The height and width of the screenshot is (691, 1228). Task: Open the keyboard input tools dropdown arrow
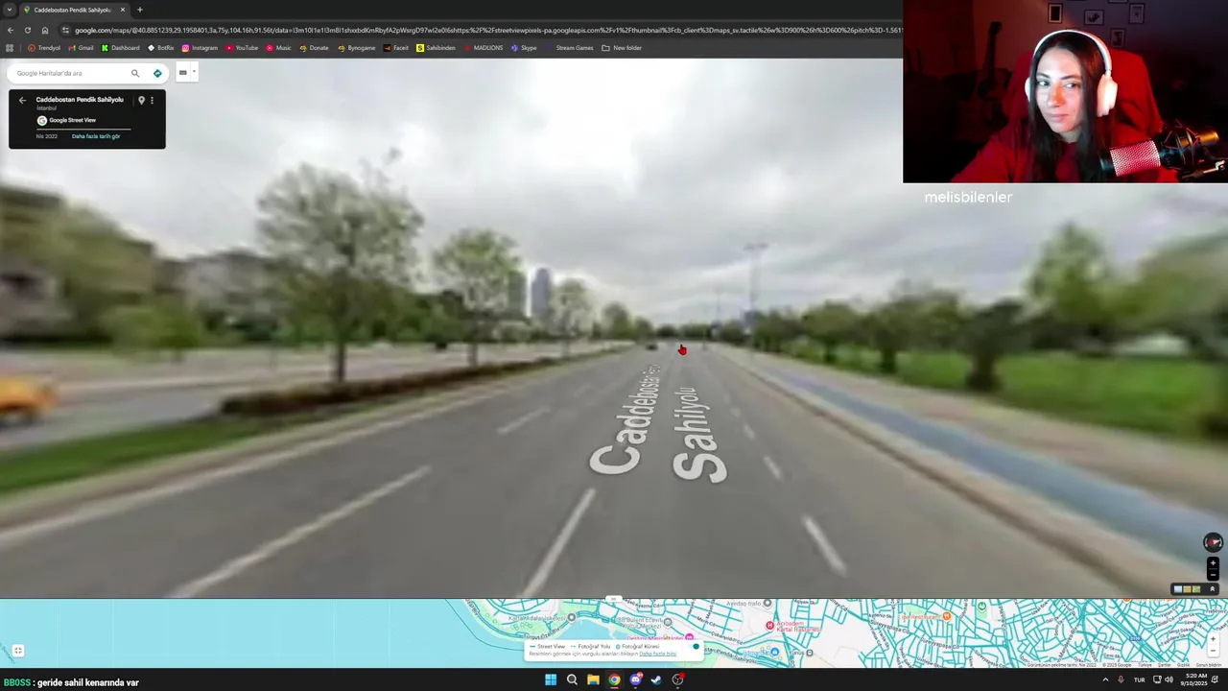[194, 72]
